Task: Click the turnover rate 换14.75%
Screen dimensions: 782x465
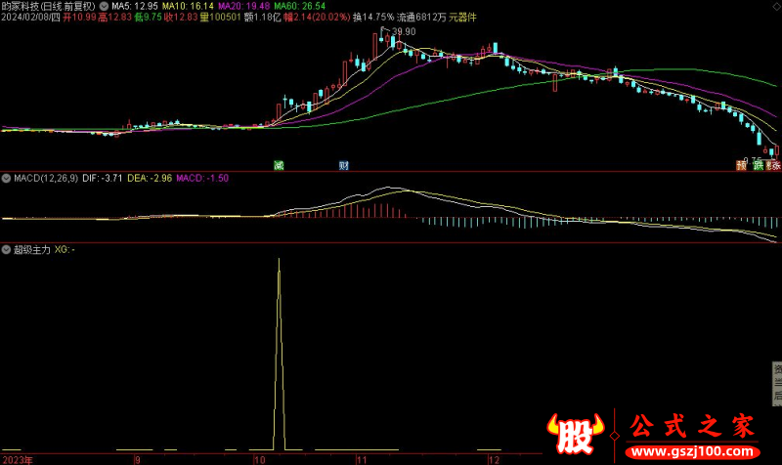Action: [x=373, y=18]
